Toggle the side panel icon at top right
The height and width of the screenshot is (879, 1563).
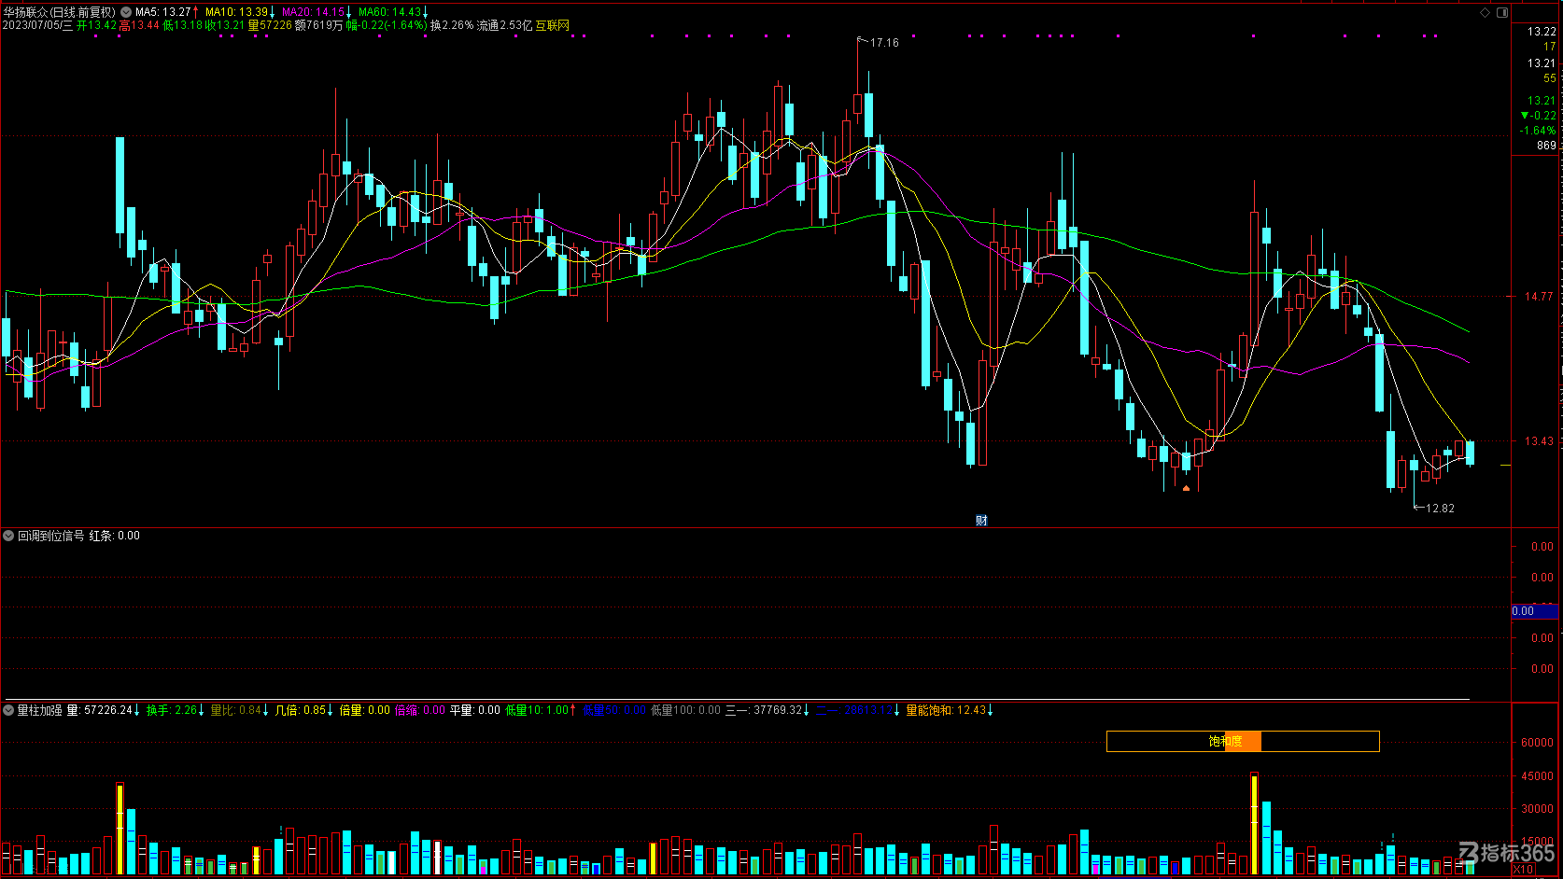click(1502, 12)
